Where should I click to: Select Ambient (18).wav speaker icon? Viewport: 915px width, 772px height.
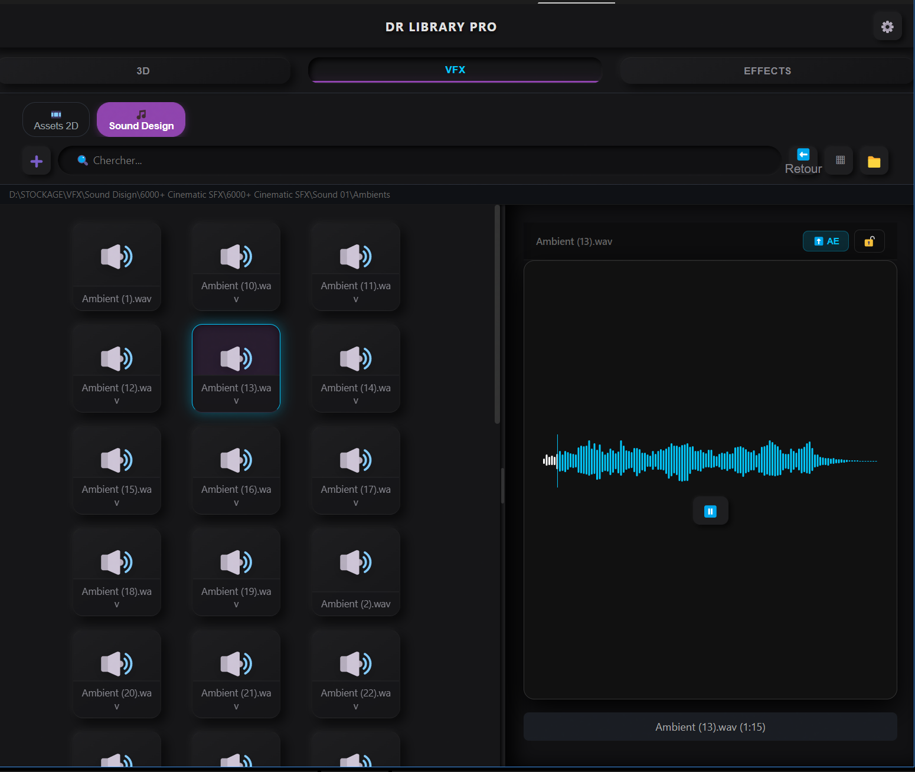(117, 562)
